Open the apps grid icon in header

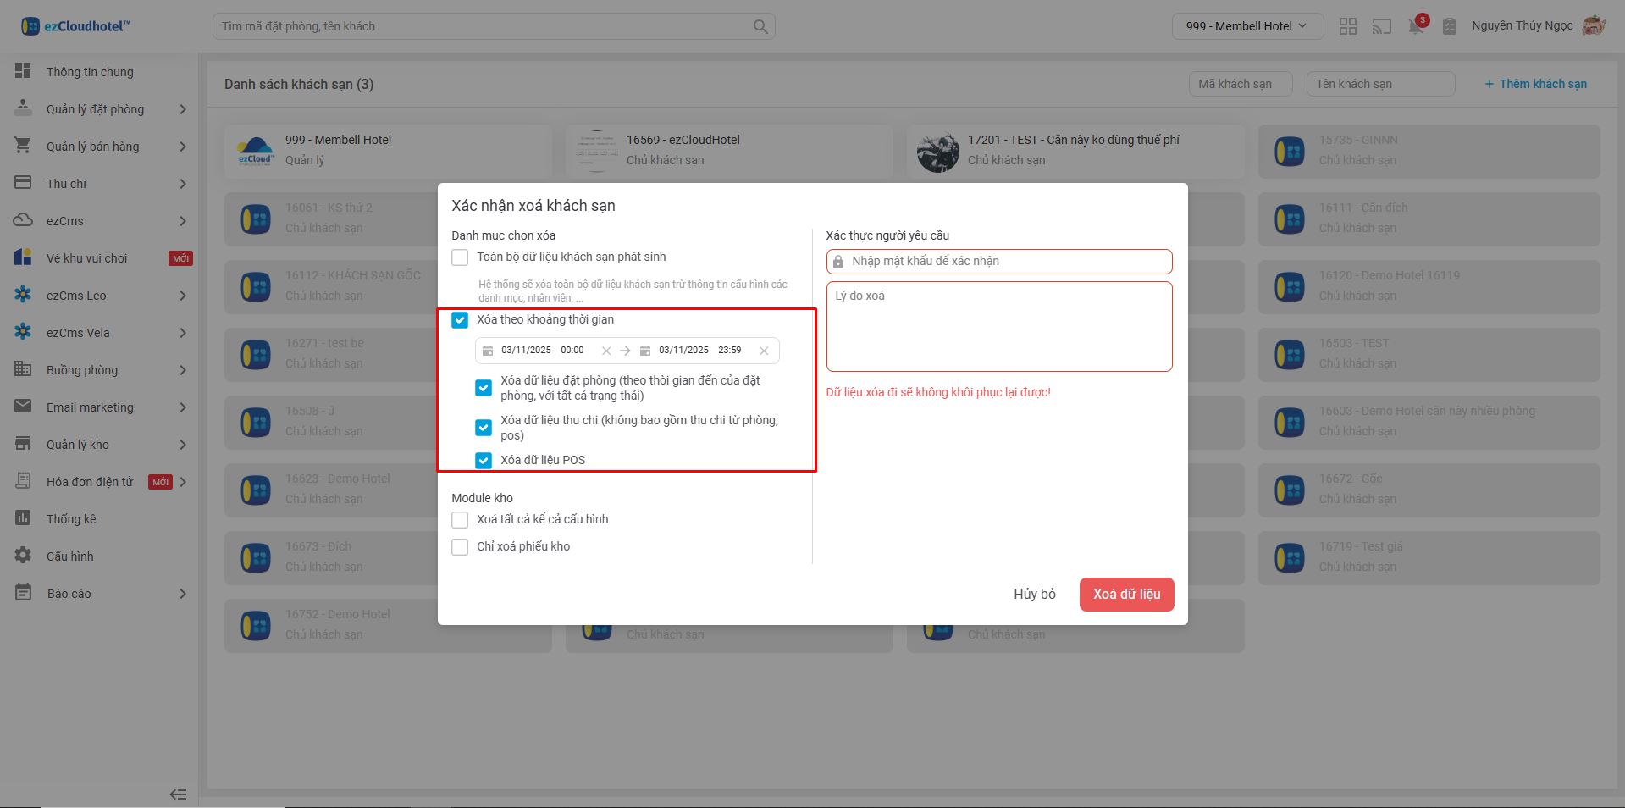[1348, 26]
